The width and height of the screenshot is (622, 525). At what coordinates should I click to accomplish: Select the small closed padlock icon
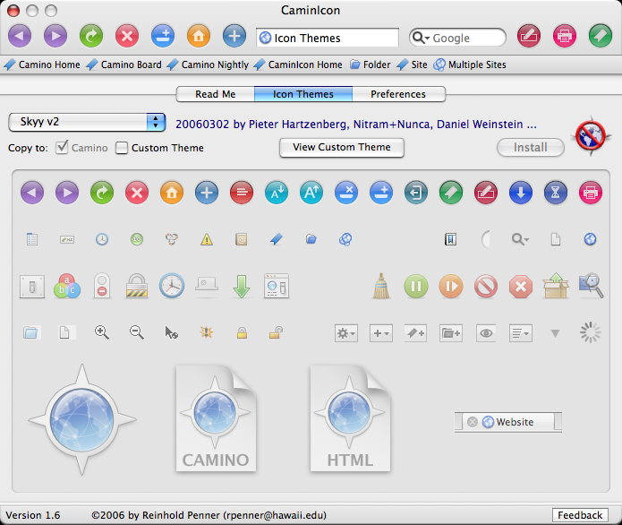pos(242,332)
